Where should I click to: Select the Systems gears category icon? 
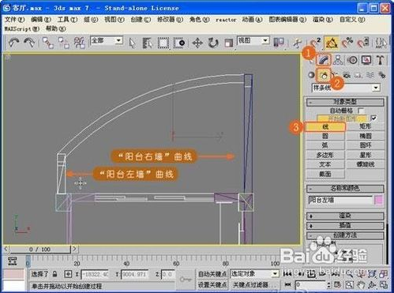click(x=381, y=76)
